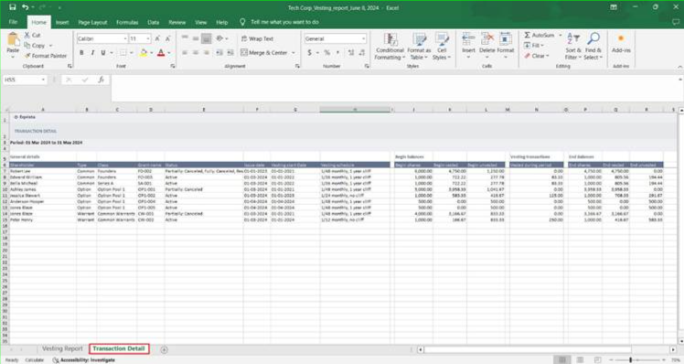Apply comma style format
Image resolution: width=684 pixels, height=364 pixels.
coord(337,53)
